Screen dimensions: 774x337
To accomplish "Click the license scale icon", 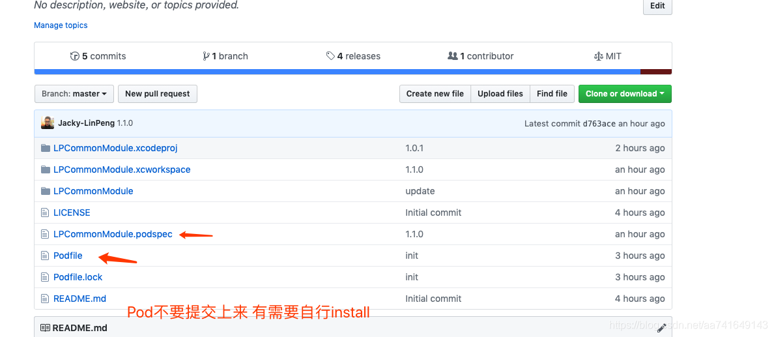I will 598,56.
